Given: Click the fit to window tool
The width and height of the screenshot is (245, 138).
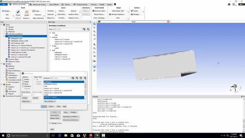Looking at the screenshot, I should (x=95, y=44).
